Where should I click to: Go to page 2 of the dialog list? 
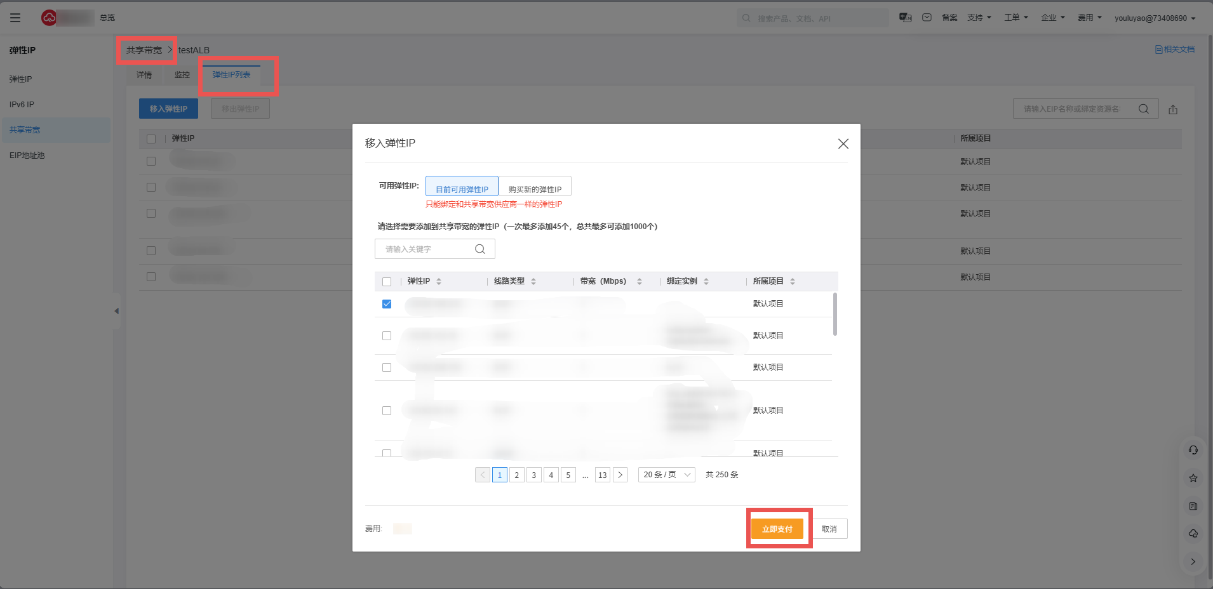click(517, 475)
